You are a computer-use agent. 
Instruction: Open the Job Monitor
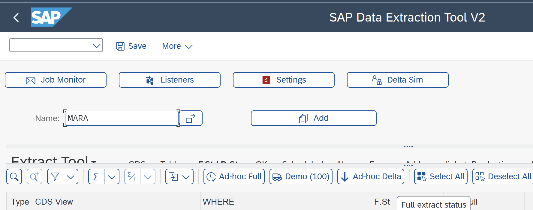point(56,80)
